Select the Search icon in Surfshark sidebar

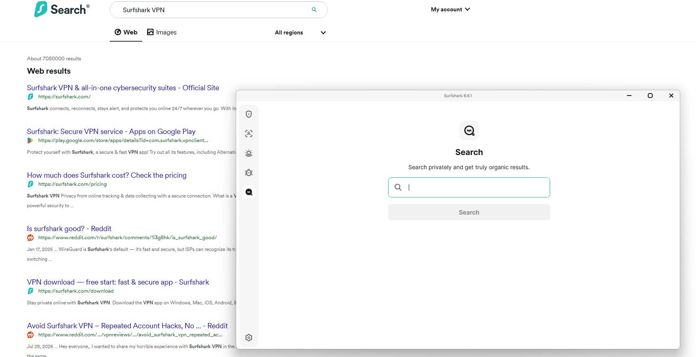point(249,192)
